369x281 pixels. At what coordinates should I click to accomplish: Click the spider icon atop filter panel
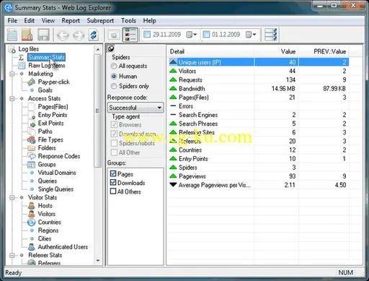tap(111, 48)
